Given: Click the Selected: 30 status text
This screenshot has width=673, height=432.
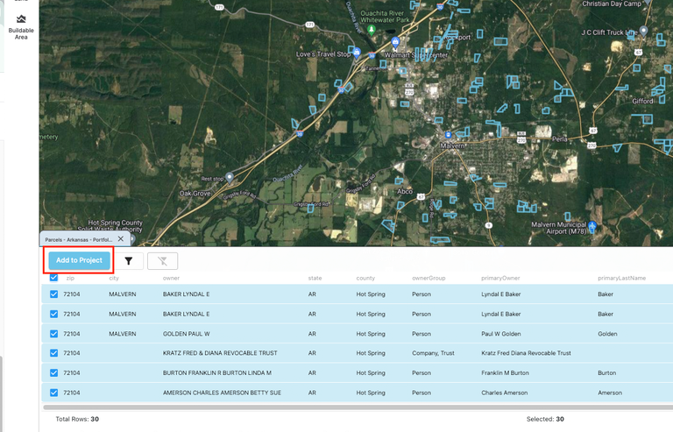Looking at the screenshot, I should 545,419.
